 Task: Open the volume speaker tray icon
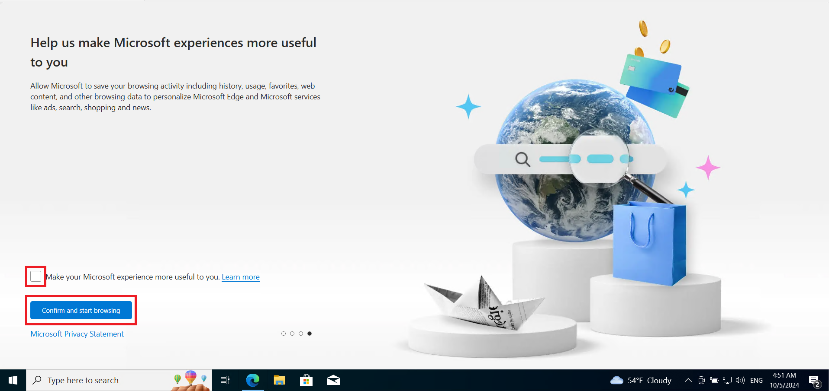click(740, 380)
